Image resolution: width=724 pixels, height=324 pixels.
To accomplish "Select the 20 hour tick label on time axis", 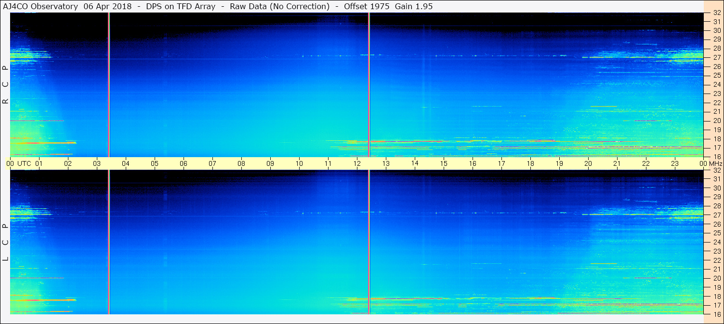I will tap(588, 163).
